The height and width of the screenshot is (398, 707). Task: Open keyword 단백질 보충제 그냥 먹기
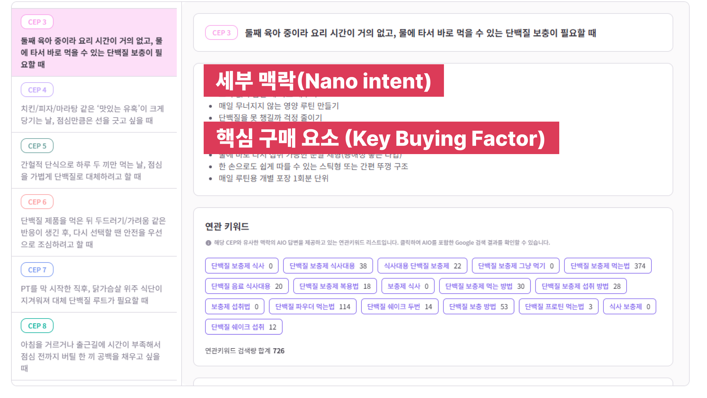(515, 266)
